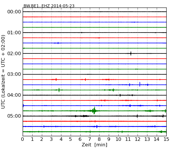
Task: Click the x-axis tick label 0
Action: (23, 139)
